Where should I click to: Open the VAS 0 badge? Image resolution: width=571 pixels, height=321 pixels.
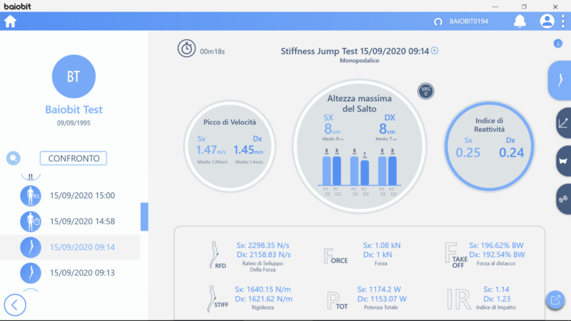(x=425, y=91)
